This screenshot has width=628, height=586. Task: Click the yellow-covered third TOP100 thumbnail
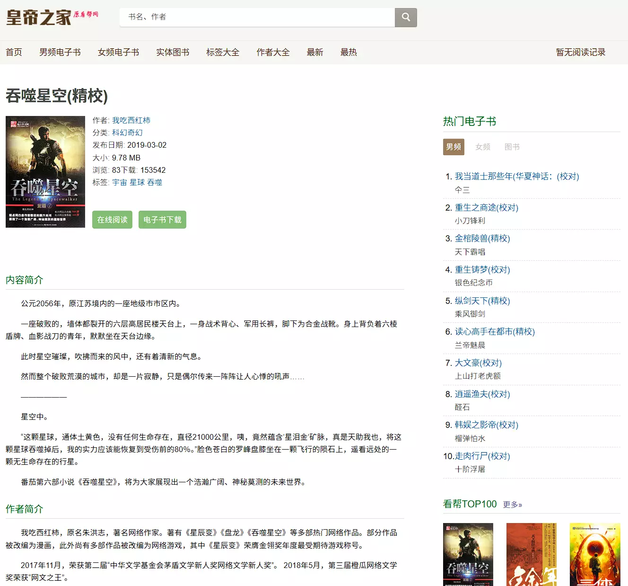tap(594, 554)
